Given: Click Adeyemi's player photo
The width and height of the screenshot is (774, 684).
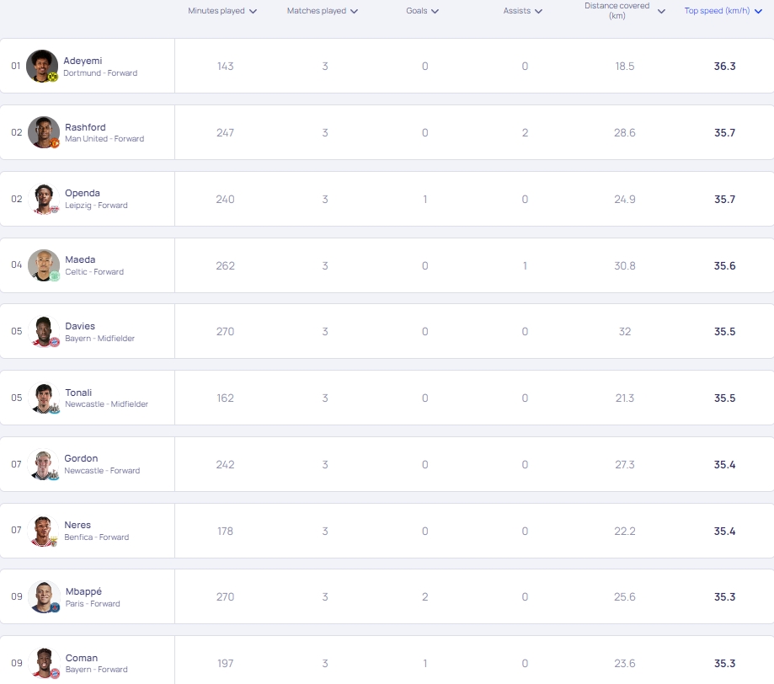Looking at the screenshot, I should [42, 66].
